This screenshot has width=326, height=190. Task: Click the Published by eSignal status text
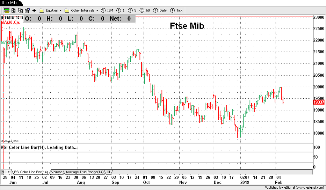click(294, 188)
